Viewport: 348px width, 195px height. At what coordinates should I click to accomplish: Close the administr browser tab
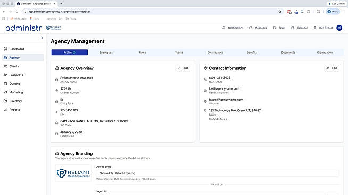55,4
